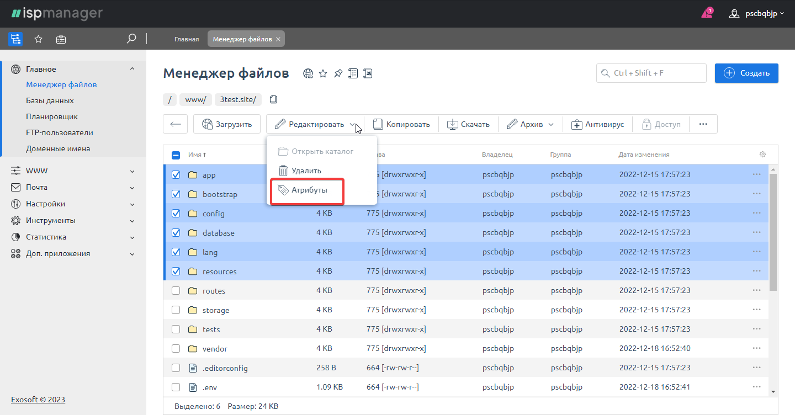Click the globe icon beside page title
Viewport: 795px width, 415px height.
tap(308, 73)
